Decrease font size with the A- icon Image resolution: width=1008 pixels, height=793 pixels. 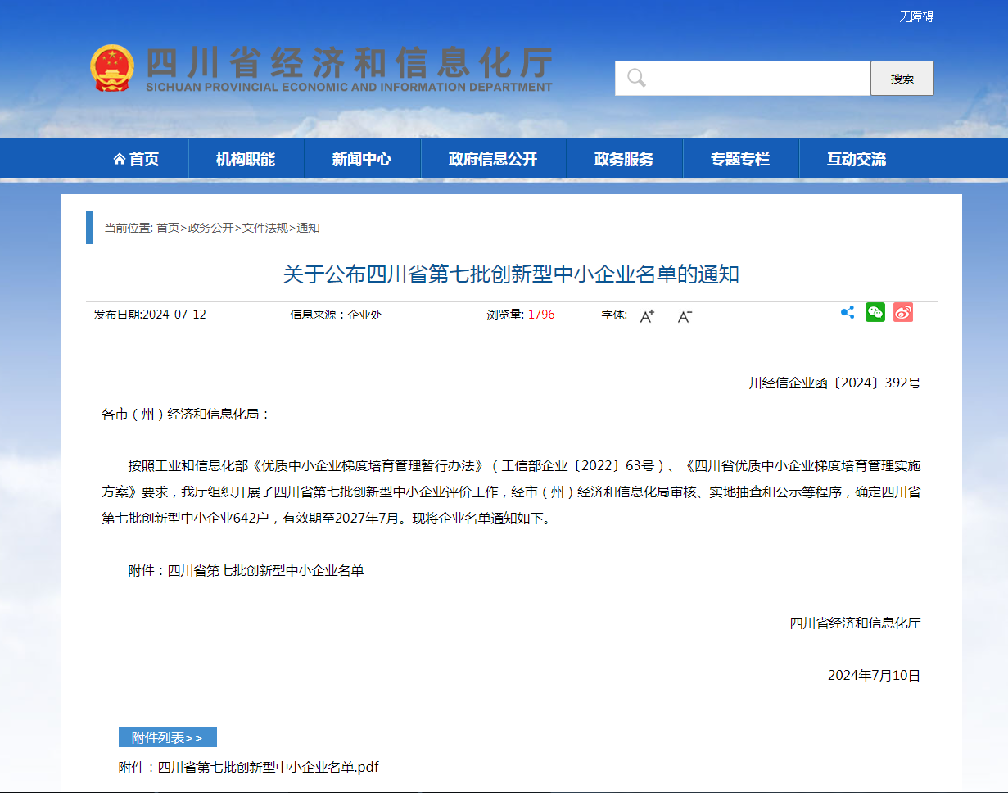[x=685, y=315]
